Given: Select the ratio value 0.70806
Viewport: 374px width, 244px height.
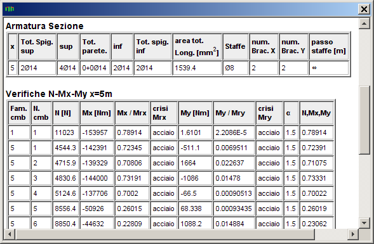Looking at the screenshot, I should coord(132,163).
